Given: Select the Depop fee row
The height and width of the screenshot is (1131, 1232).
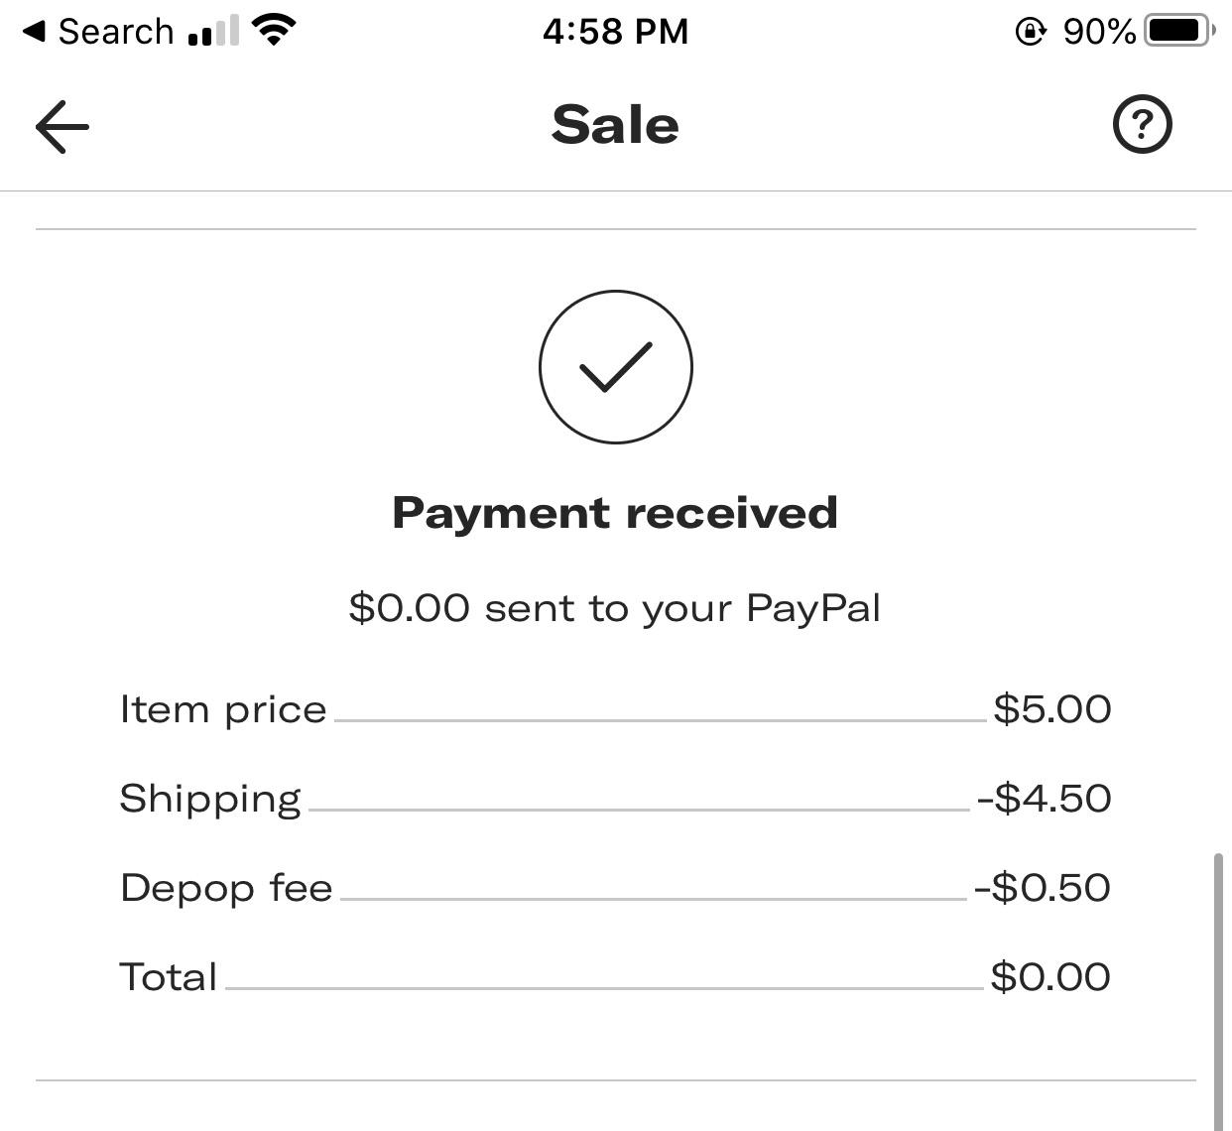Looking at the screenshot, I should (615, 887).
